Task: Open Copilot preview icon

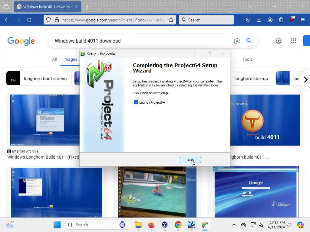Action: 300,225
